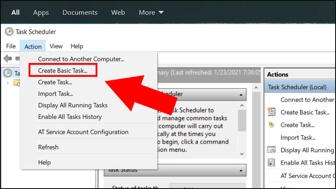Viewport: 336px width, 189px height.
Task: Choose AT Service Account Configuration menu entry
Action: pyautogui.click(x=89, y=132)
